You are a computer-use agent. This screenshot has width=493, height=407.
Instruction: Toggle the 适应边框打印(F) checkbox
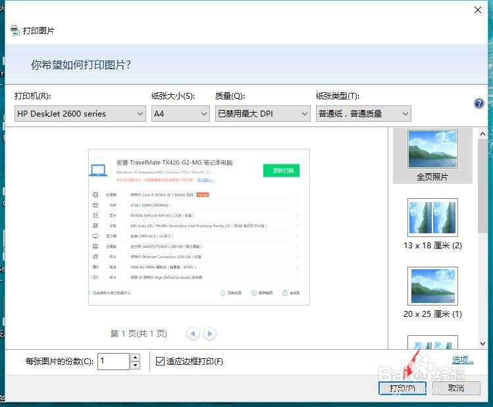(x=160, y=361)
